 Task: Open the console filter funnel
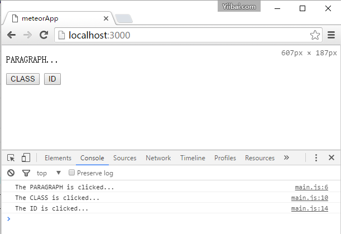pos(26,173)
